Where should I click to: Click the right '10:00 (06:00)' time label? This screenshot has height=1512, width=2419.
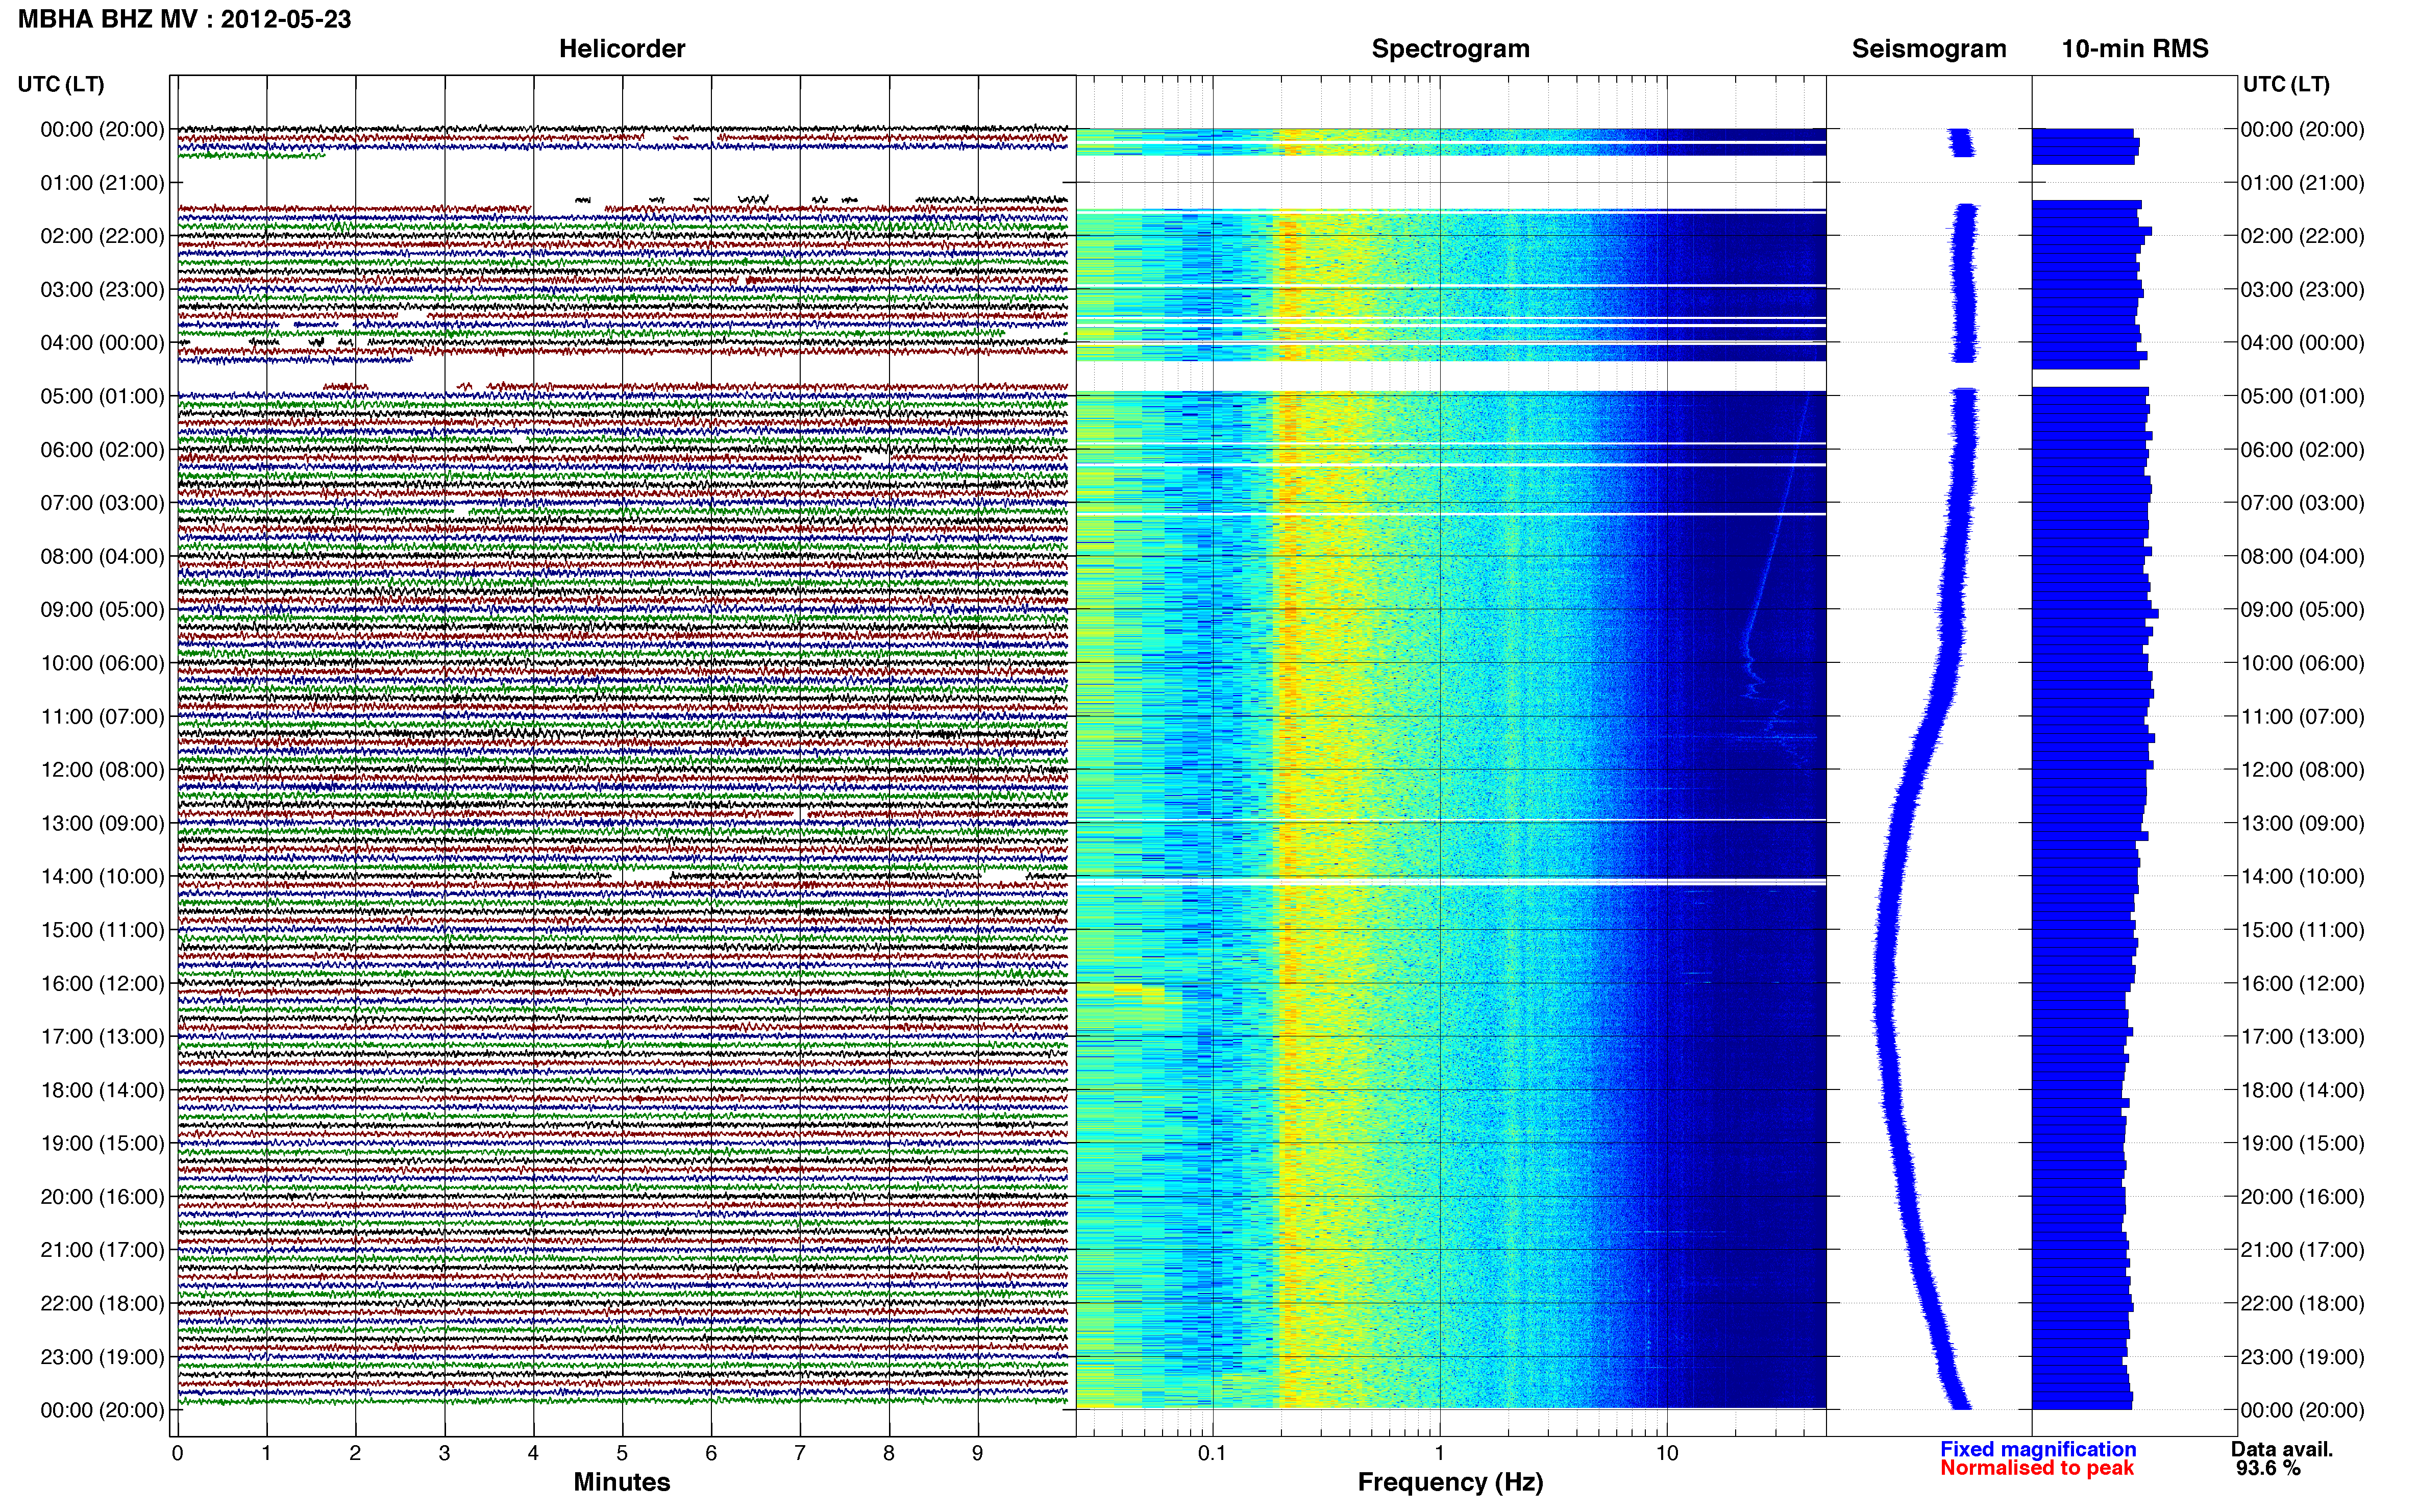pos(2302,663)
